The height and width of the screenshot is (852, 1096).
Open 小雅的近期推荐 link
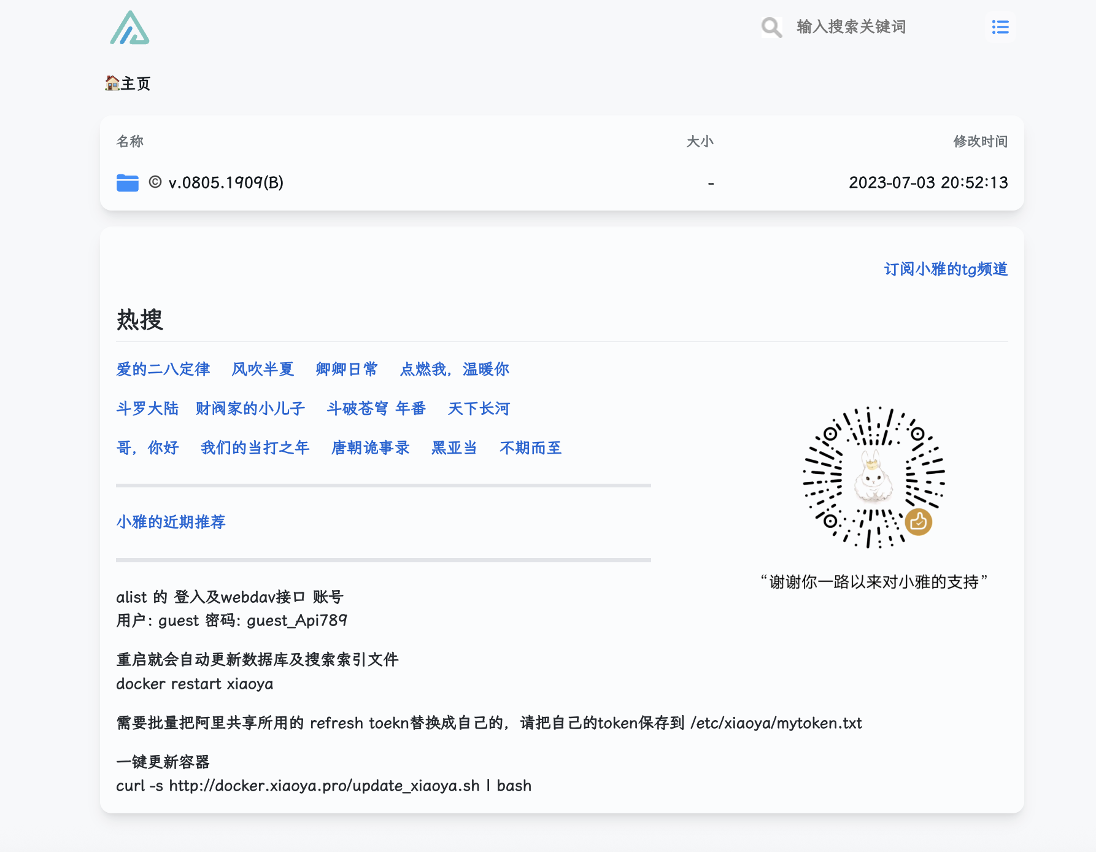(x=171, y=522)
